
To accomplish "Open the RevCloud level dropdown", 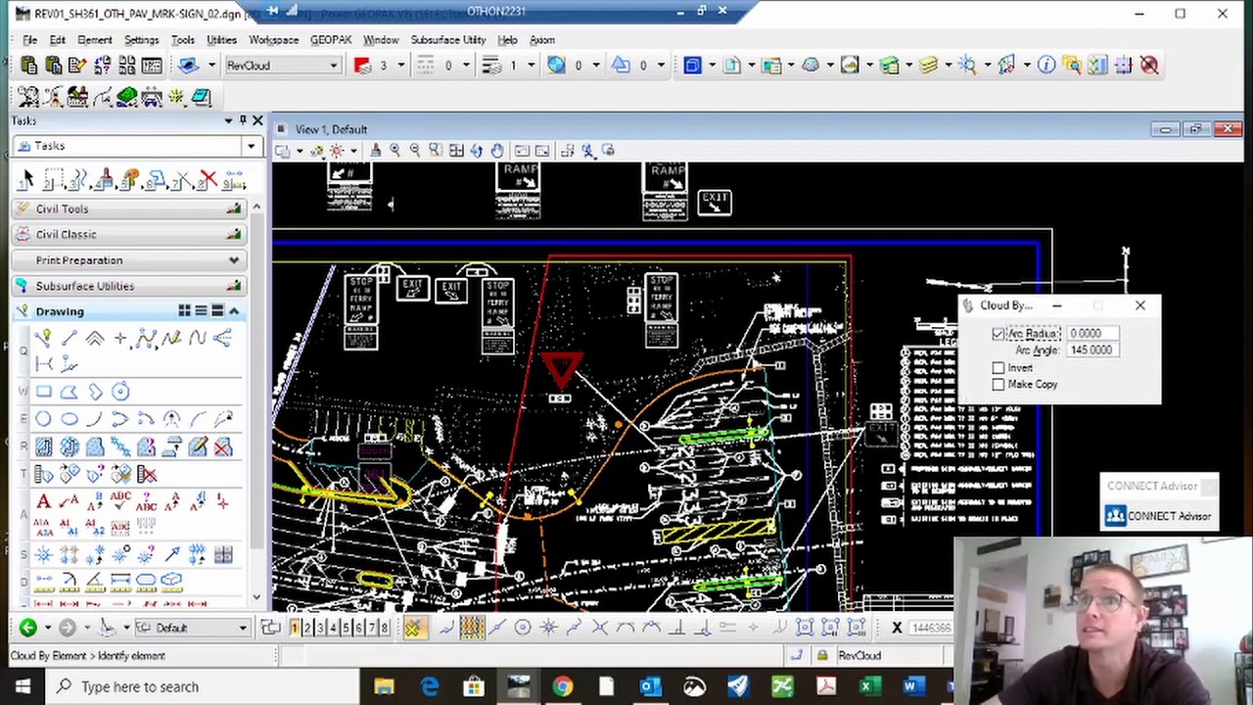I will 334,66.
